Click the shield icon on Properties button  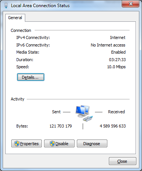[x=17, y=144]
